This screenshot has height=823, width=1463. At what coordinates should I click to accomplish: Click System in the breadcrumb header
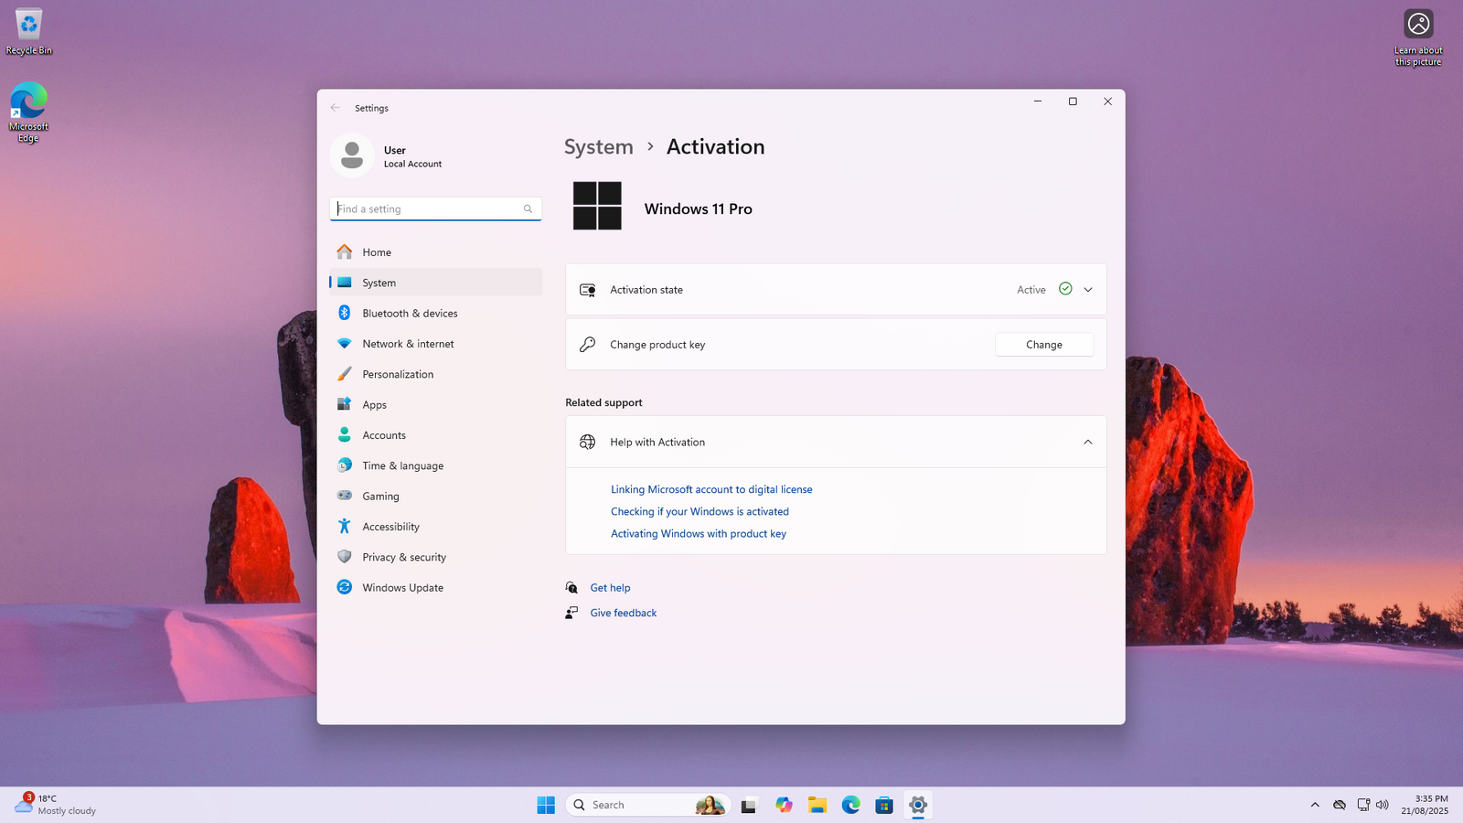click(x=598, y=146)
